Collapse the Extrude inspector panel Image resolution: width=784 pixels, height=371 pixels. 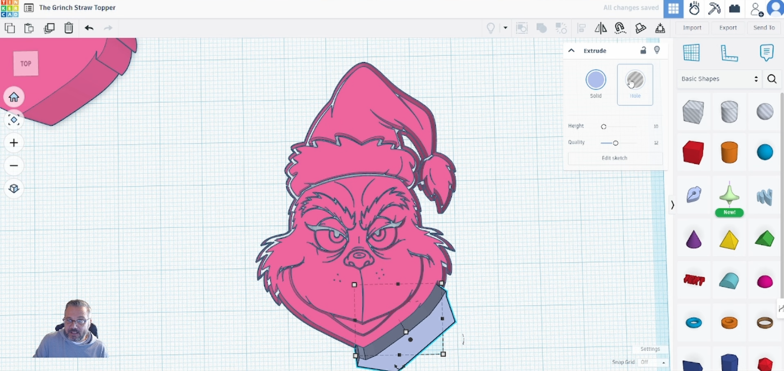point(571,51)
